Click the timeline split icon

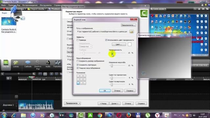click(x=56, y=74)
